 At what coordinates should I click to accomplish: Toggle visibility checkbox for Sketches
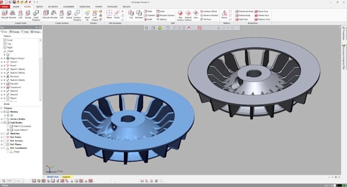point(5,133)
